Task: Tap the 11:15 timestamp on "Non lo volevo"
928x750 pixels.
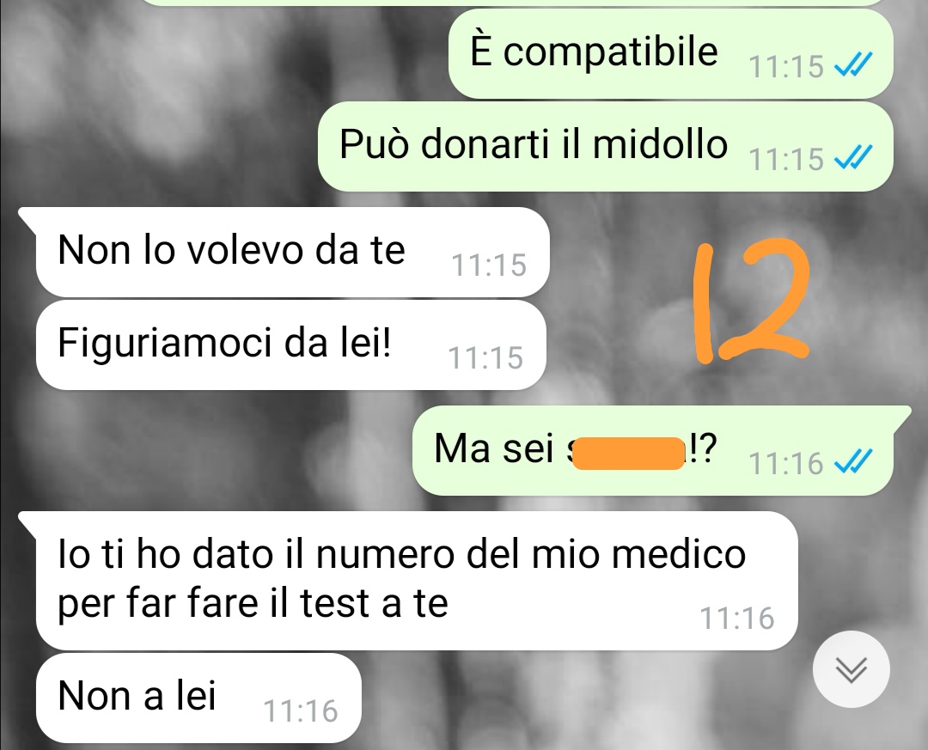Action: 489,265
